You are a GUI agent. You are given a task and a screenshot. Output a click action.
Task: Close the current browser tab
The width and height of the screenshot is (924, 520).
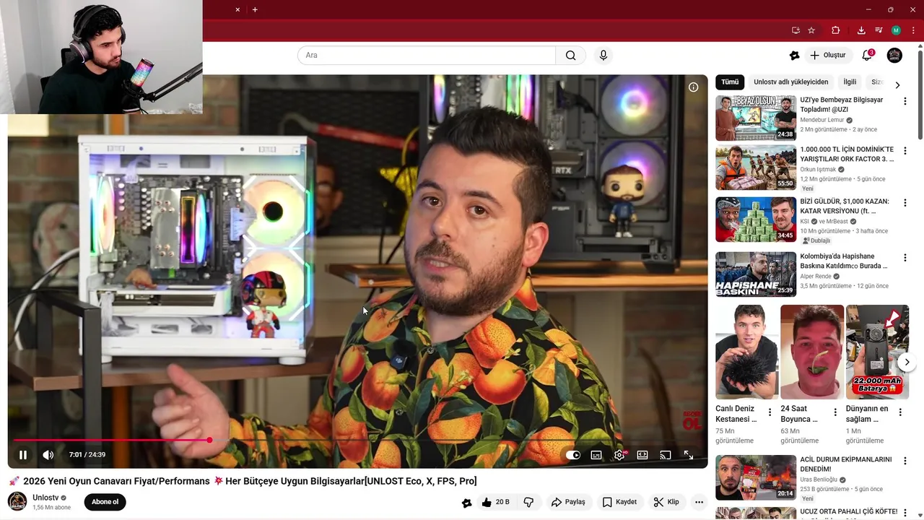pyautogui.click(x=237, y=9)
